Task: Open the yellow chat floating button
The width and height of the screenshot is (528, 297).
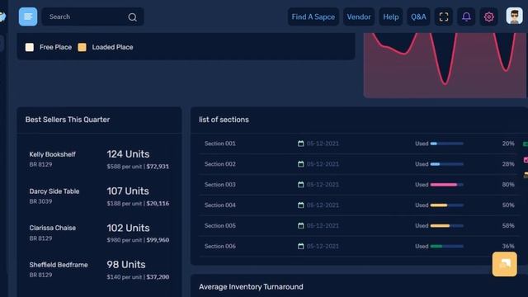Action: pos(504,264)
